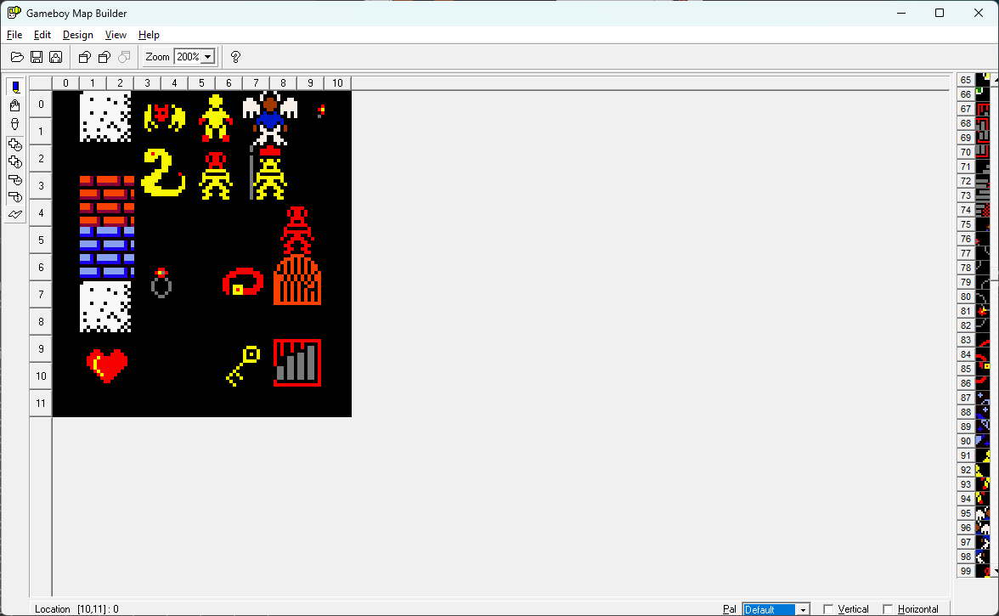Image resolution: width=999 pixels, height=616 pixels.
Task: Open the Help menu
Action: pos(149,35)
